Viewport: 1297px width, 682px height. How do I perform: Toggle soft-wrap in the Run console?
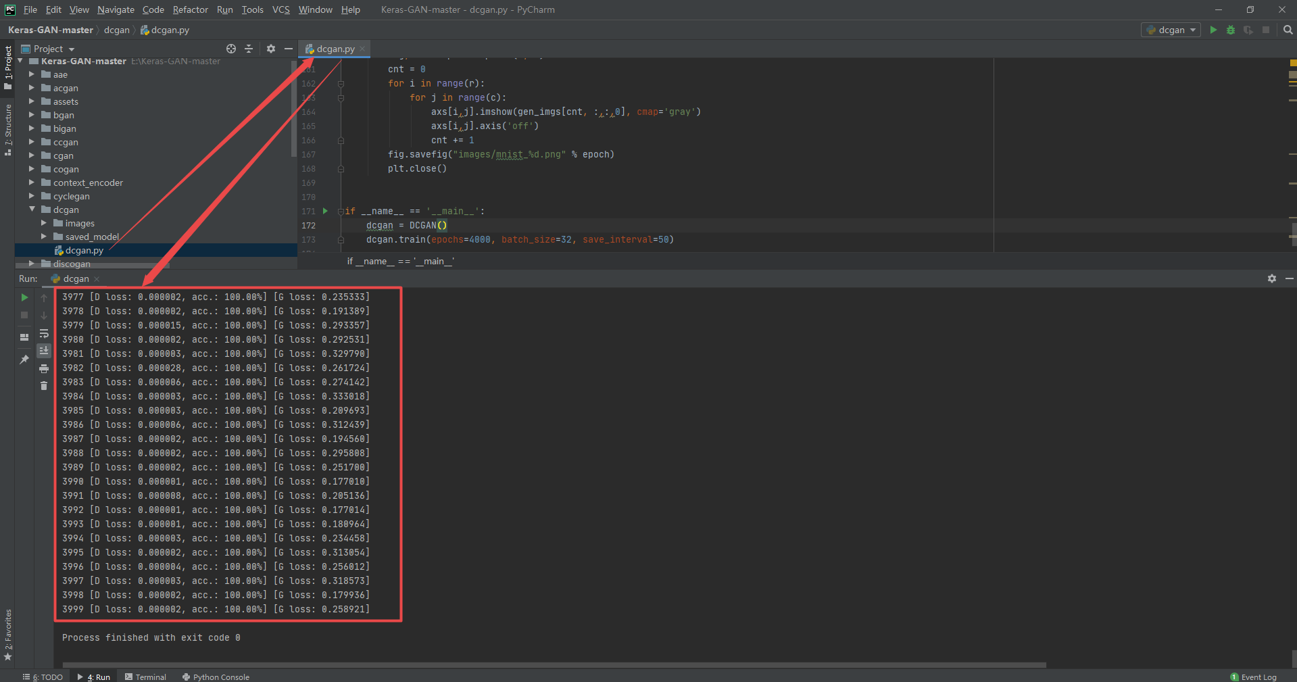(x=44, y=333)
